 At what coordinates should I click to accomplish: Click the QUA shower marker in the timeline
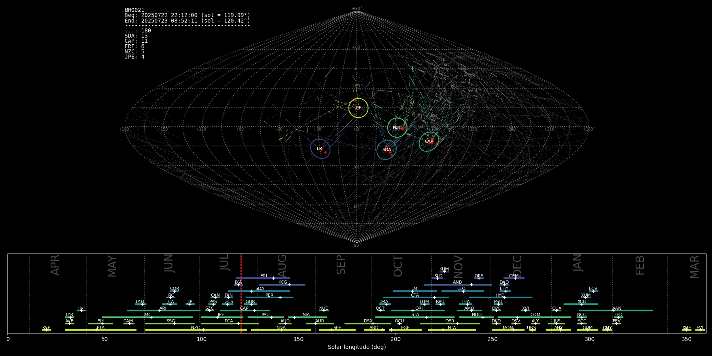coord(557,311)
